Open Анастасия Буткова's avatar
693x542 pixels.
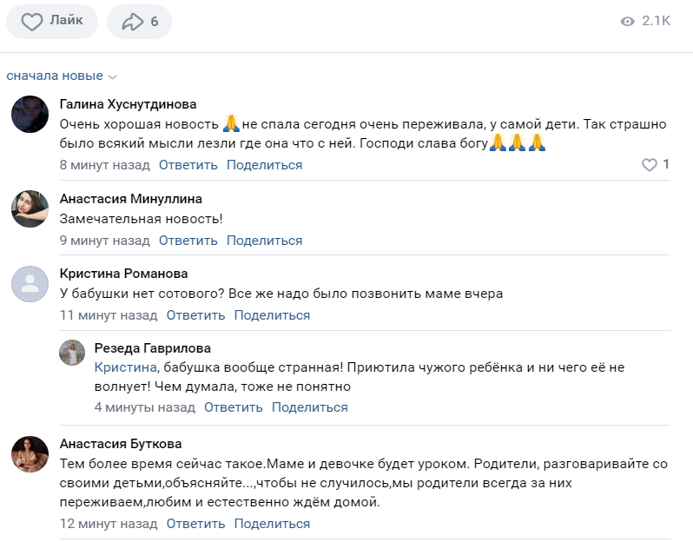[29, 453]
